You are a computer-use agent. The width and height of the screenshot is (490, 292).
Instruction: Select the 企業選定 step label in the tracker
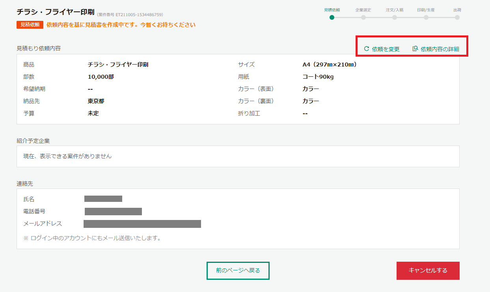point(363,9)
